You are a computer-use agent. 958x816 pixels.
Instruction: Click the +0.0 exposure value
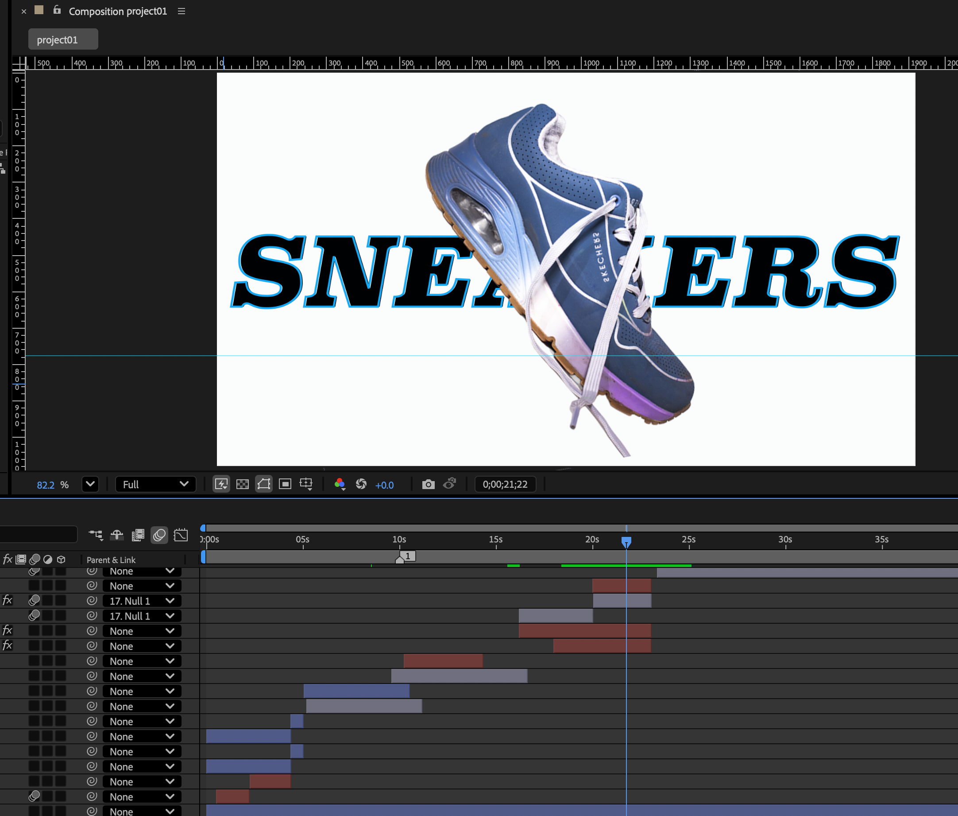[384, 485]
